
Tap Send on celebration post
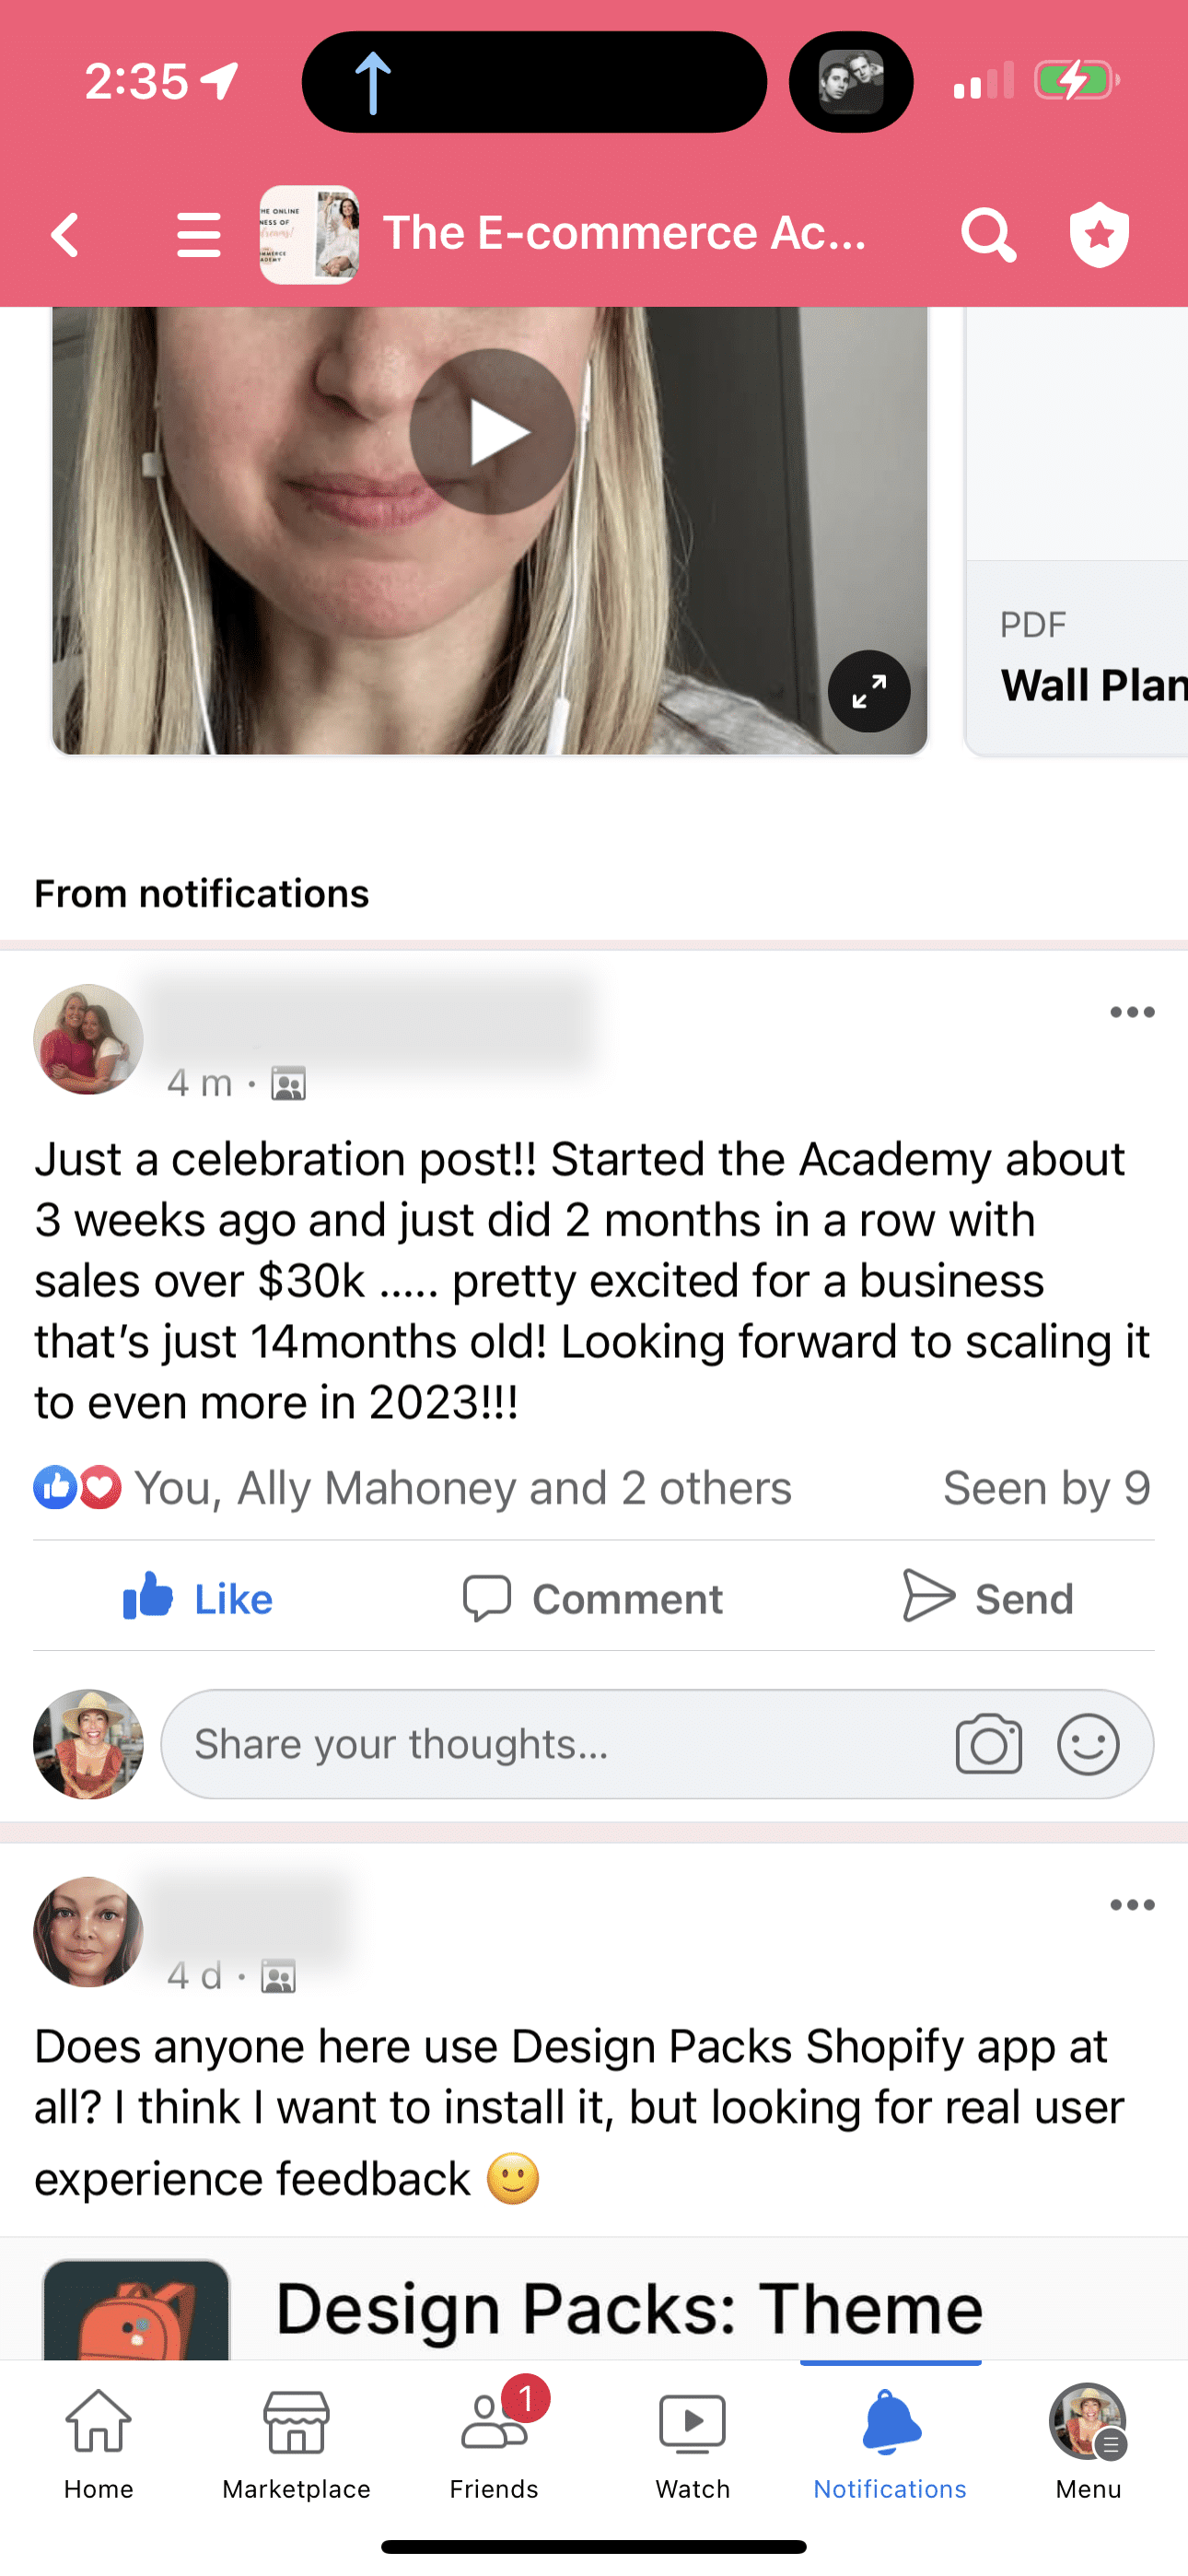tap(987, 1598)
